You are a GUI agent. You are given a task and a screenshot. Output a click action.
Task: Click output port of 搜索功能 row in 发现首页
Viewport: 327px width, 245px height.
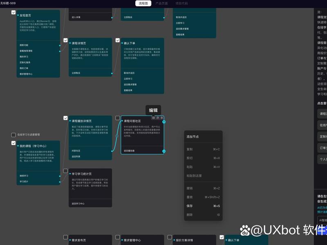(60, 45)
